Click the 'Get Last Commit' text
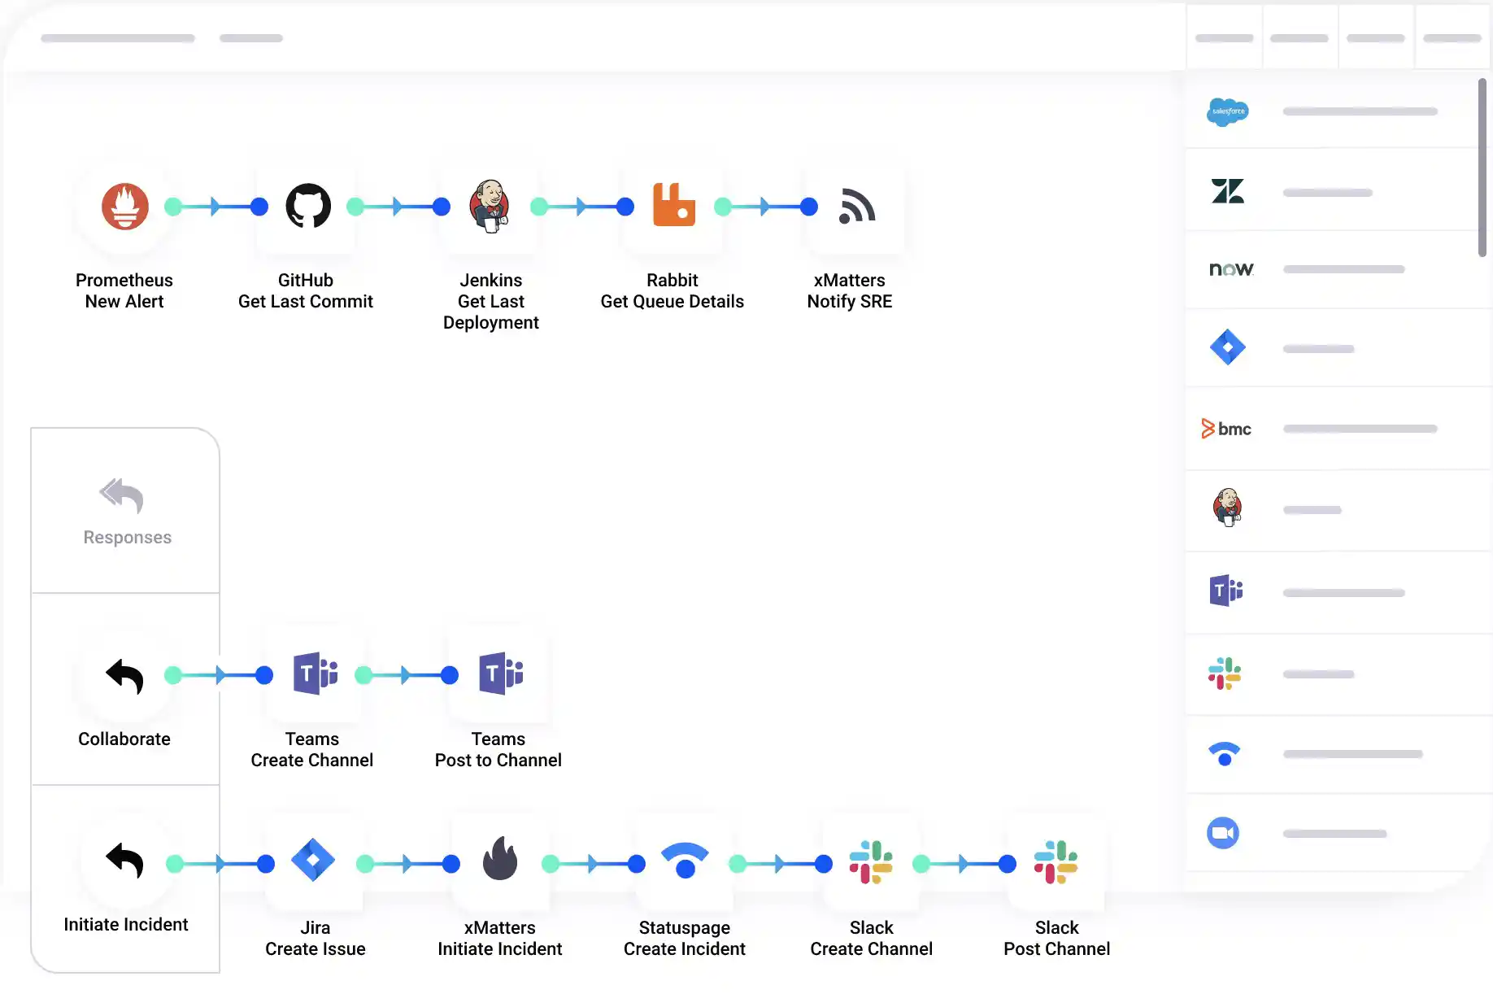 (x=306, y=302)
